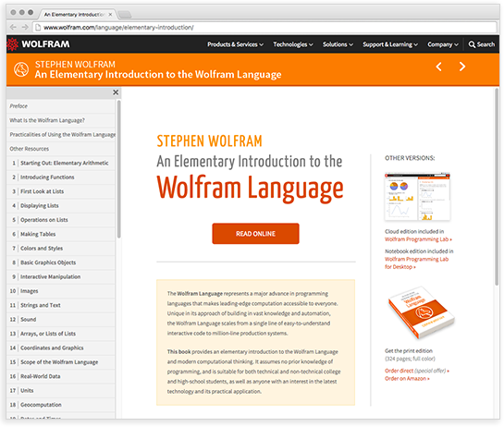Select the An Elementary Introduction browser tab
504x427 pixels.
(x=77, y=14)
